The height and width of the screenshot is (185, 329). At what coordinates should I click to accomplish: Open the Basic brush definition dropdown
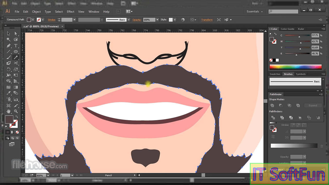pos(129,20)
